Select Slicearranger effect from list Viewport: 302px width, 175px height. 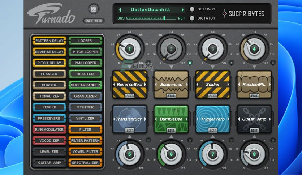(85, 85)
